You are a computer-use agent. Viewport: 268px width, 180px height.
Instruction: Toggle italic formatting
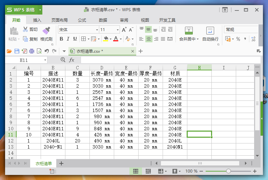point(68,39)
